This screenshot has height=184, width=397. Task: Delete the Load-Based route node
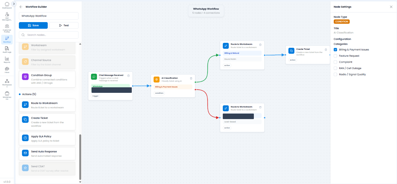pyautogui.click(x=260, y=107)
